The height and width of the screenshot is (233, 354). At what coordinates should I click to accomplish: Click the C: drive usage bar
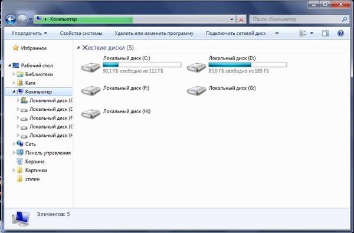coord(142,65)
